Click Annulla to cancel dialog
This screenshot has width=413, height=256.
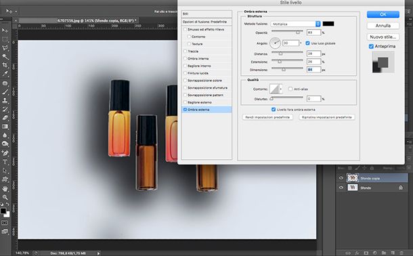coord(383,26)
